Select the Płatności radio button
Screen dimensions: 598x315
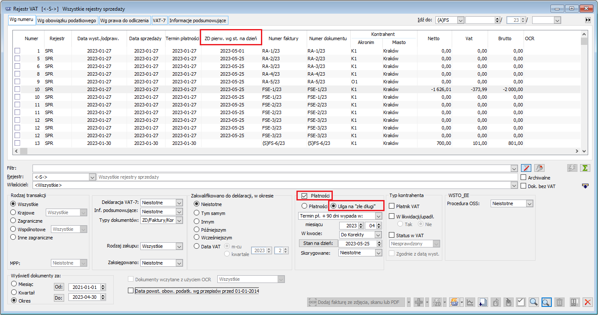click(x=305, y=206)
